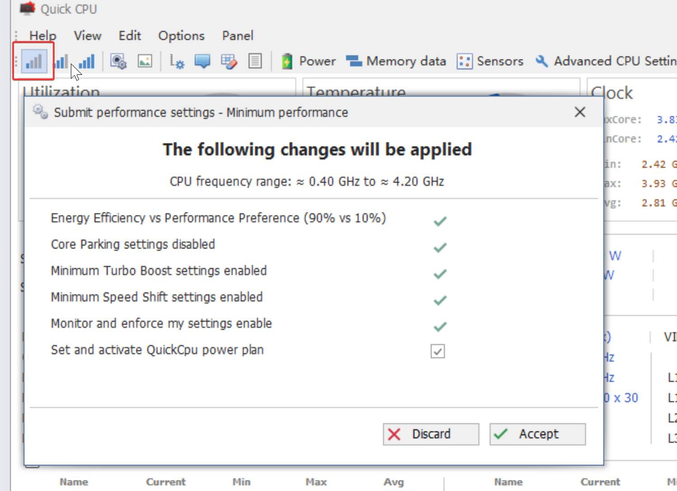Screen dimensions: 677x491
Task: Click the feedback speech bubble icon
Action: pos(202,61)
